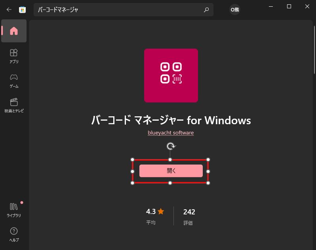
Task: Open blueyacht software publisher link
Action: (x=171, y=133)
